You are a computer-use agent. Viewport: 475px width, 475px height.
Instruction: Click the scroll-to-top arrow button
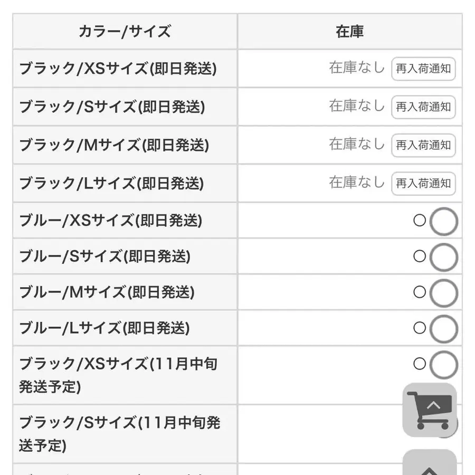(x=430, y=464)
